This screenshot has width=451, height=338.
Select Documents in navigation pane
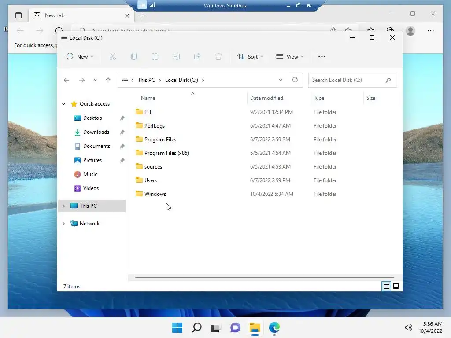point(96,146)
